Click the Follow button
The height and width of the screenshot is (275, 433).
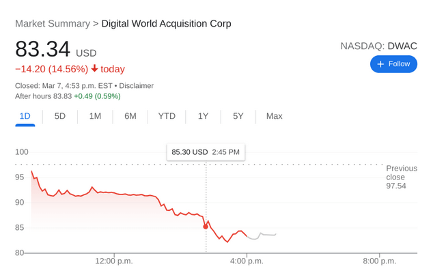393,64
